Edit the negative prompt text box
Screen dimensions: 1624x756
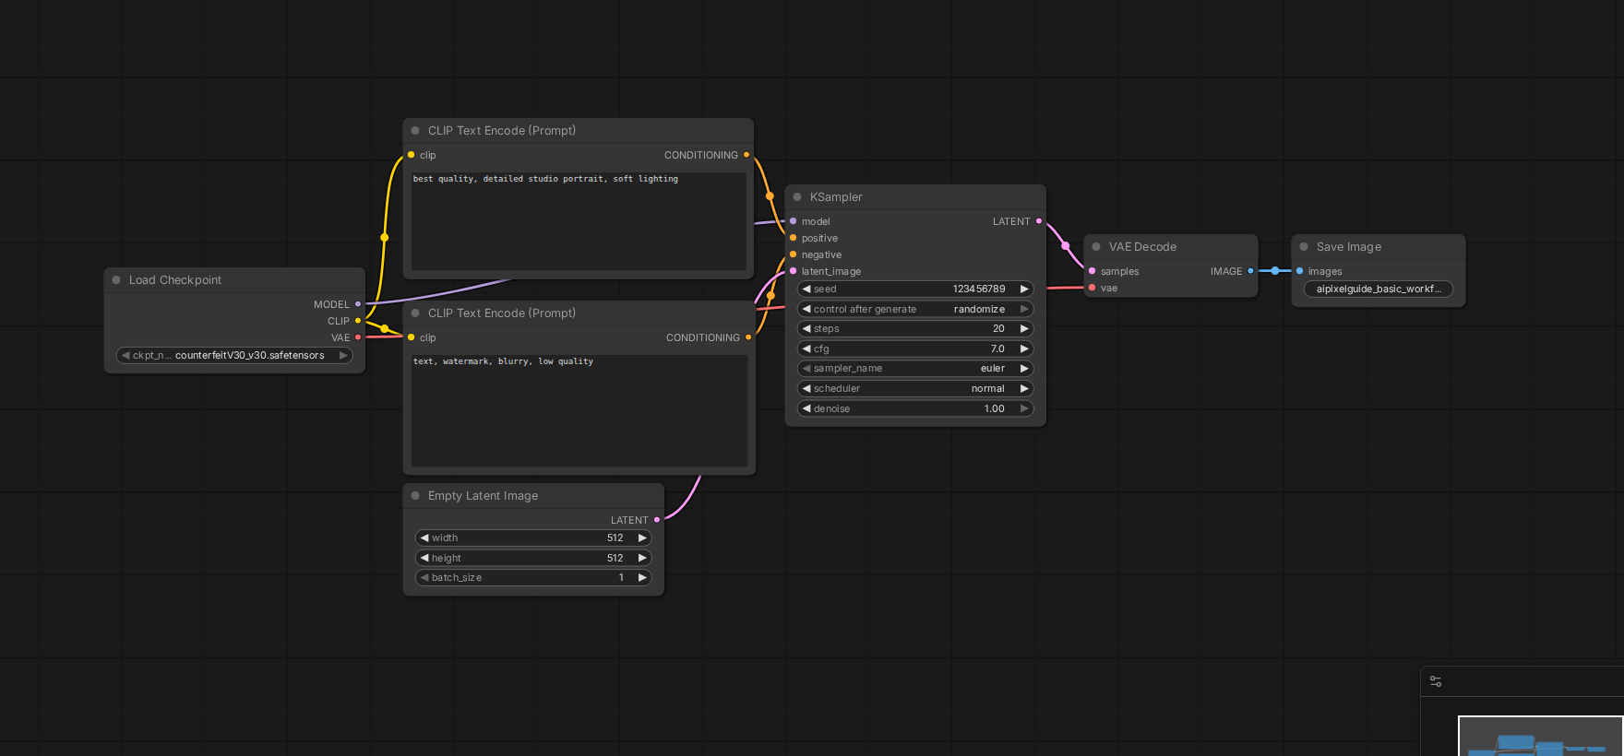point(579,410)
